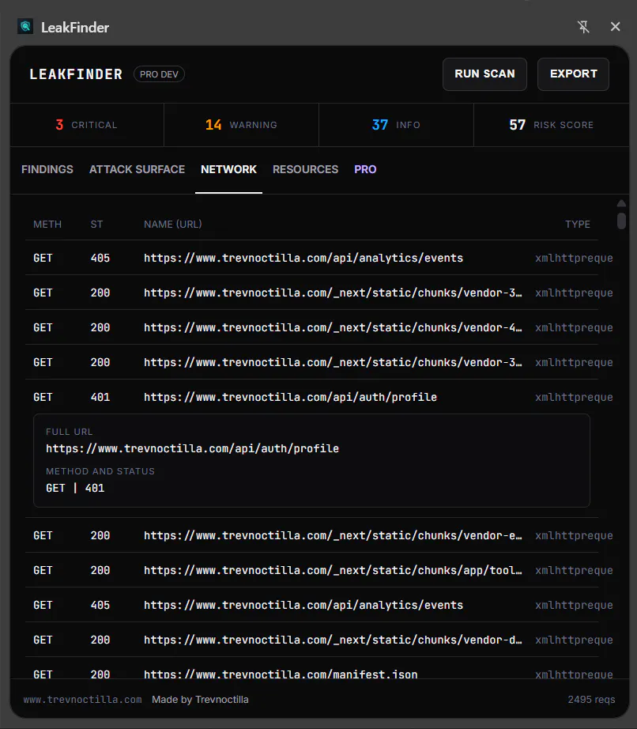Click the scrollbar up arrow
The image size is (637, 729).
click(x=621, y=204)
